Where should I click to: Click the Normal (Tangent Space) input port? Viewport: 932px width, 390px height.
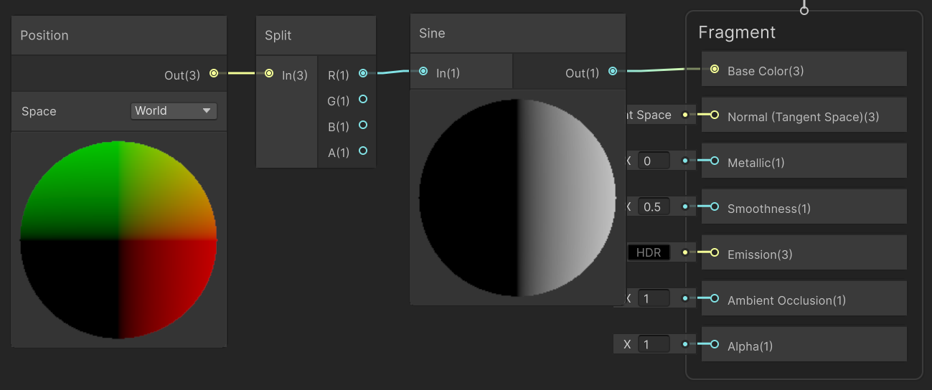[x=714, y=115]
